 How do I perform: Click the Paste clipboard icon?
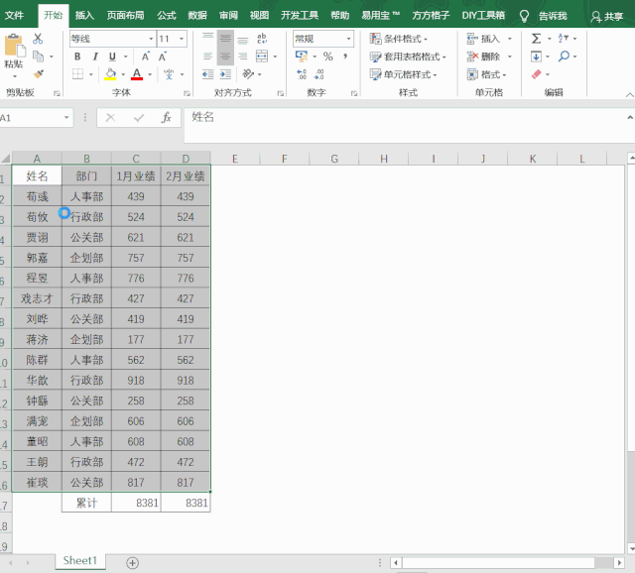(x=15, y=46)
